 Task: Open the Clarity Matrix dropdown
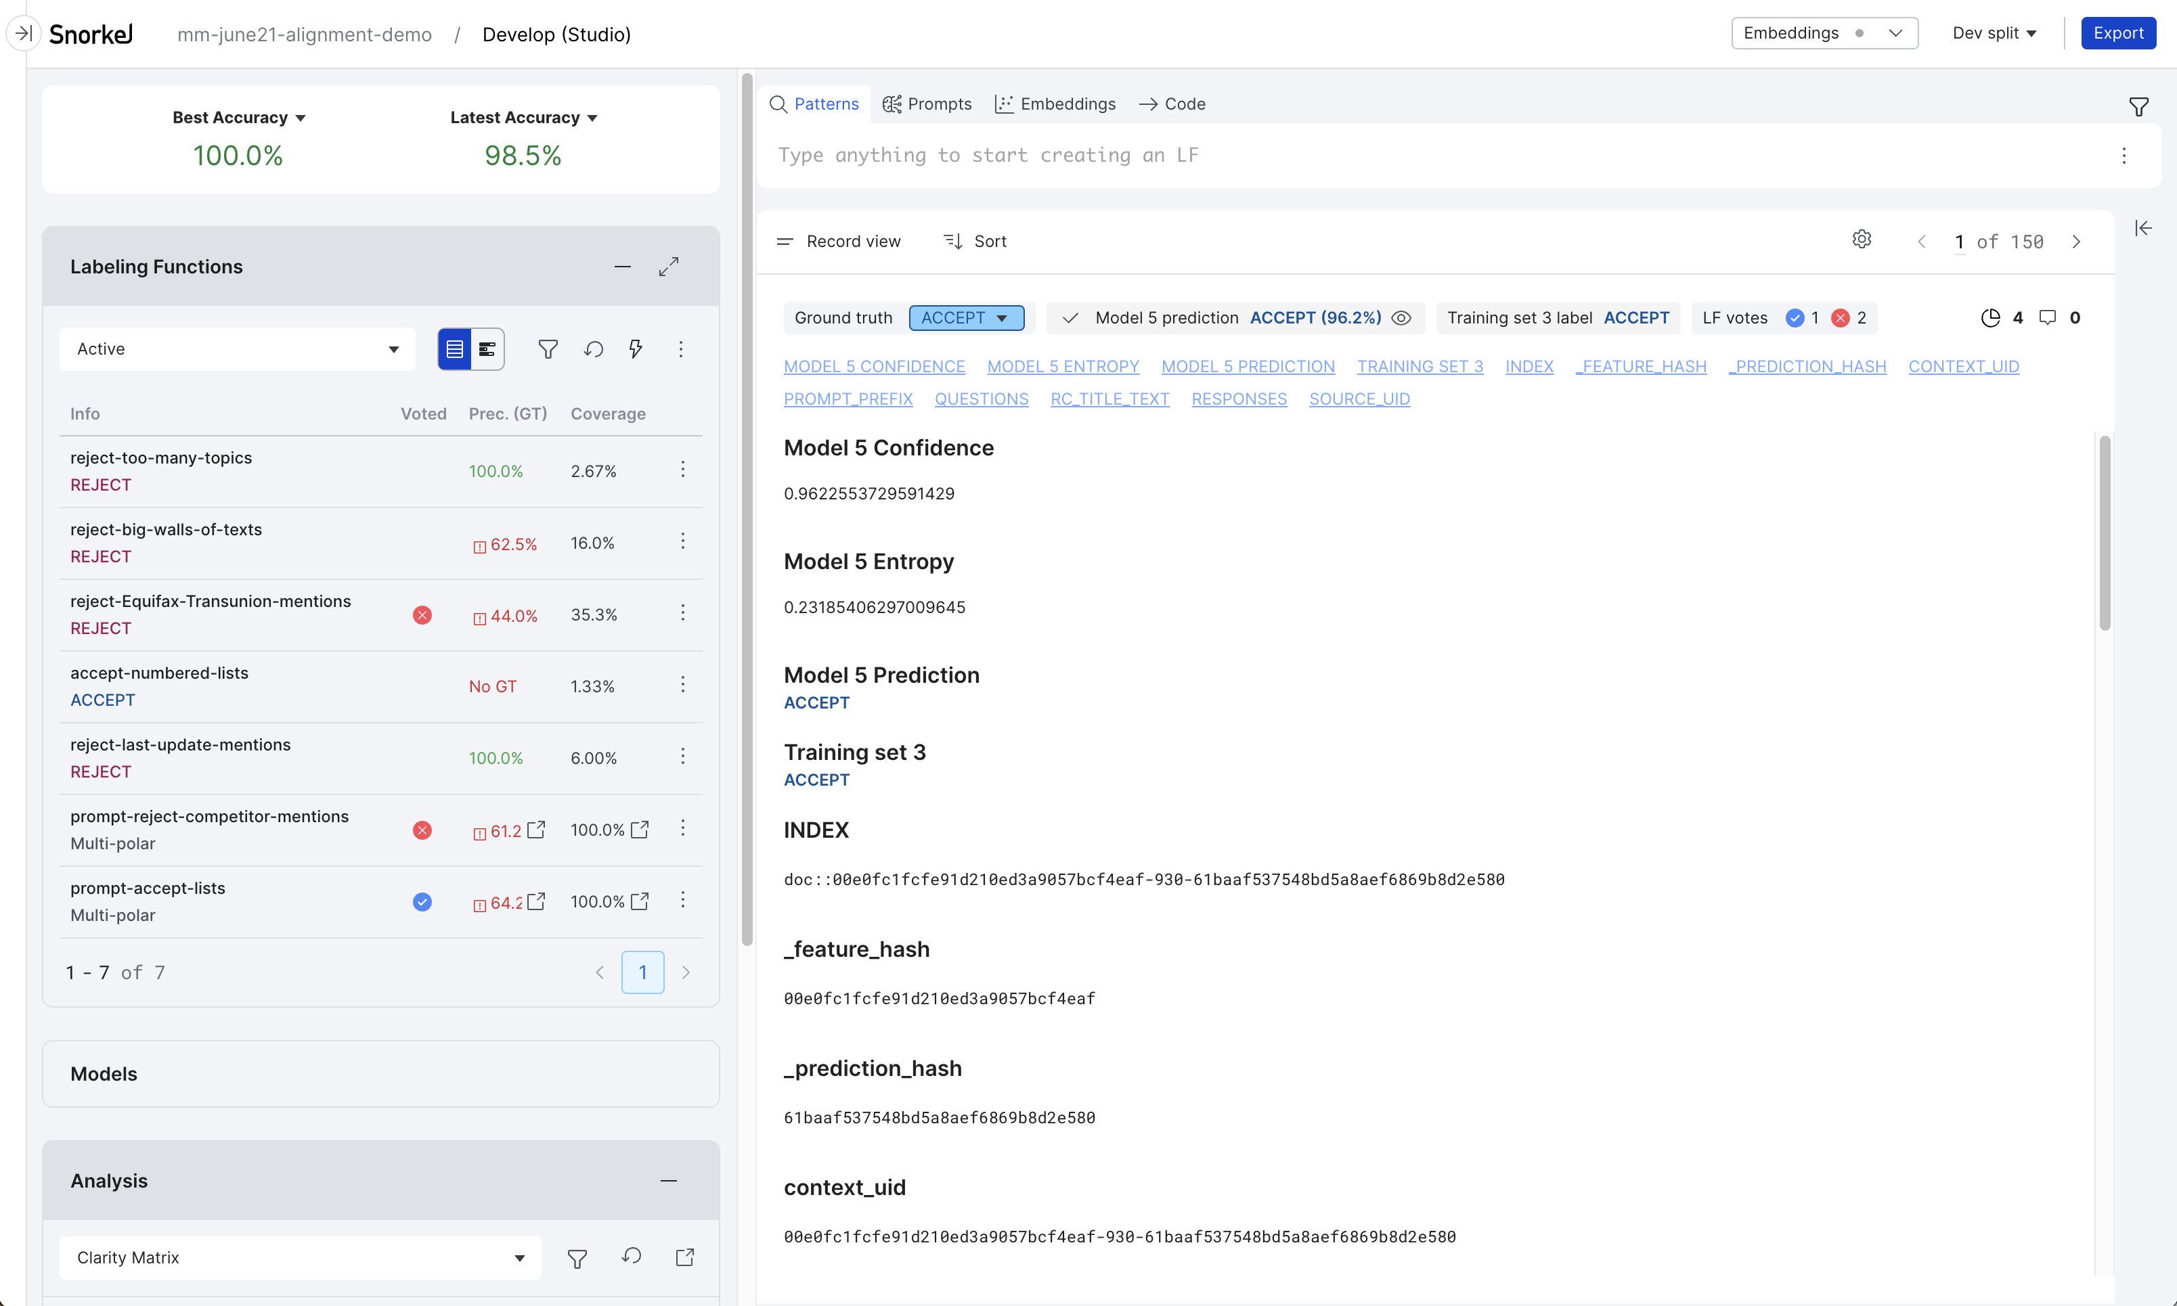click(x=300, y=1257)
